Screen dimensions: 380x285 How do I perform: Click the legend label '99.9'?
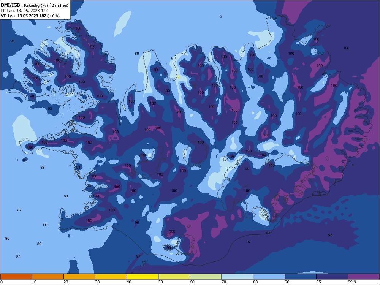point(351,282)
